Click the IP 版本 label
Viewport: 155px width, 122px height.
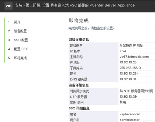coord(75,51)
